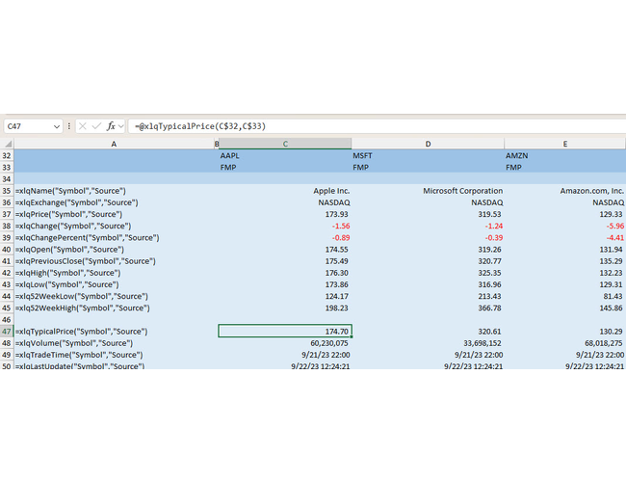Click MSFT volume 33,698,152
The image size is (626, 482).
[x=428, y=343]
